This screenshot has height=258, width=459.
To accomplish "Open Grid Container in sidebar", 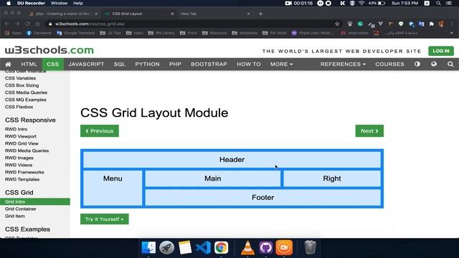I will pyautogui.click(x=21, y=209).
